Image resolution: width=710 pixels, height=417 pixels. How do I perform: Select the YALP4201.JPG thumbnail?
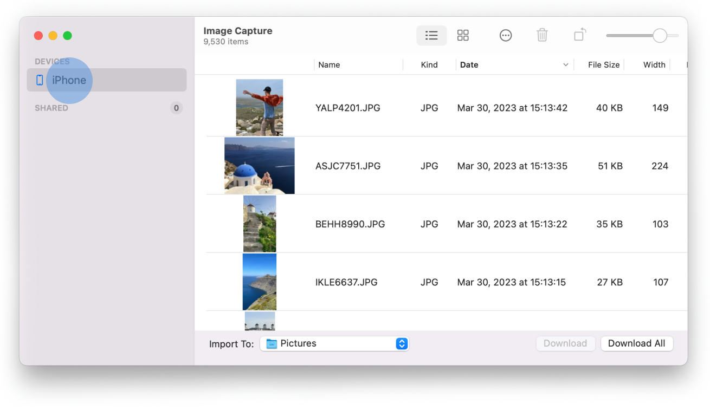click(x=260, y=107)
